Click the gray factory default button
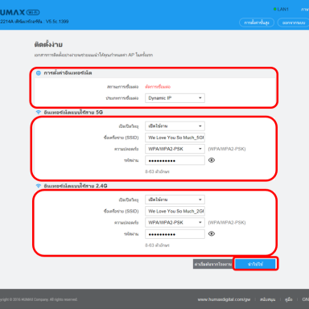The image size is (309, 309). pos(213,264)
